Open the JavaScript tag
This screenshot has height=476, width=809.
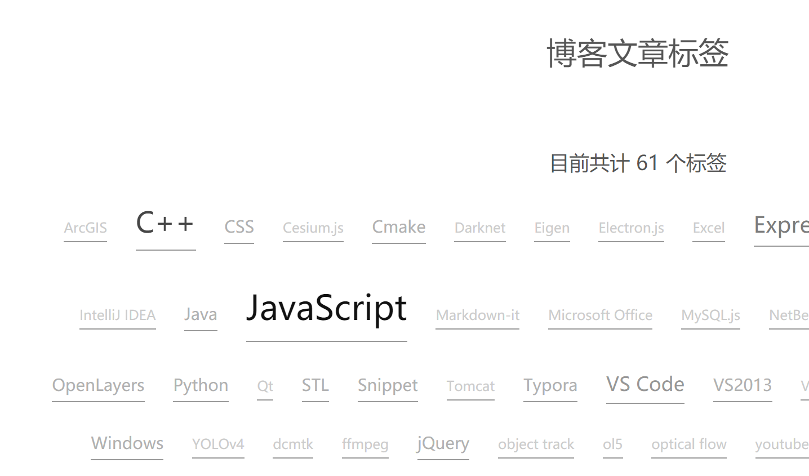click(x=326, y=309)
